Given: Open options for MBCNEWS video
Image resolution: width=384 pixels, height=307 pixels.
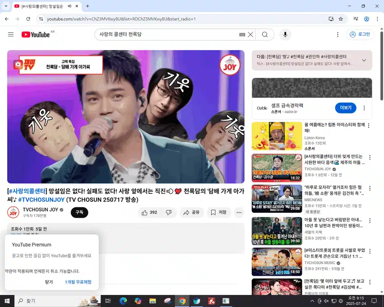Looking at the screenshot, I should click(370, 188).
